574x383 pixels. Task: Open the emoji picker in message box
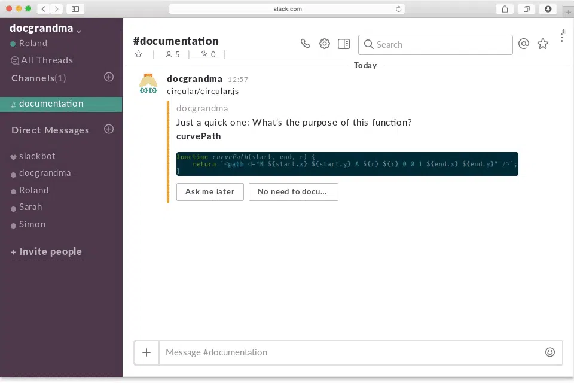coord(550,352)
